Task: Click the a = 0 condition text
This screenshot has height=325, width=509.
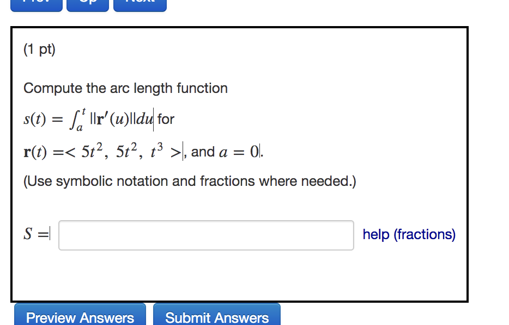Action: [240, 152]
